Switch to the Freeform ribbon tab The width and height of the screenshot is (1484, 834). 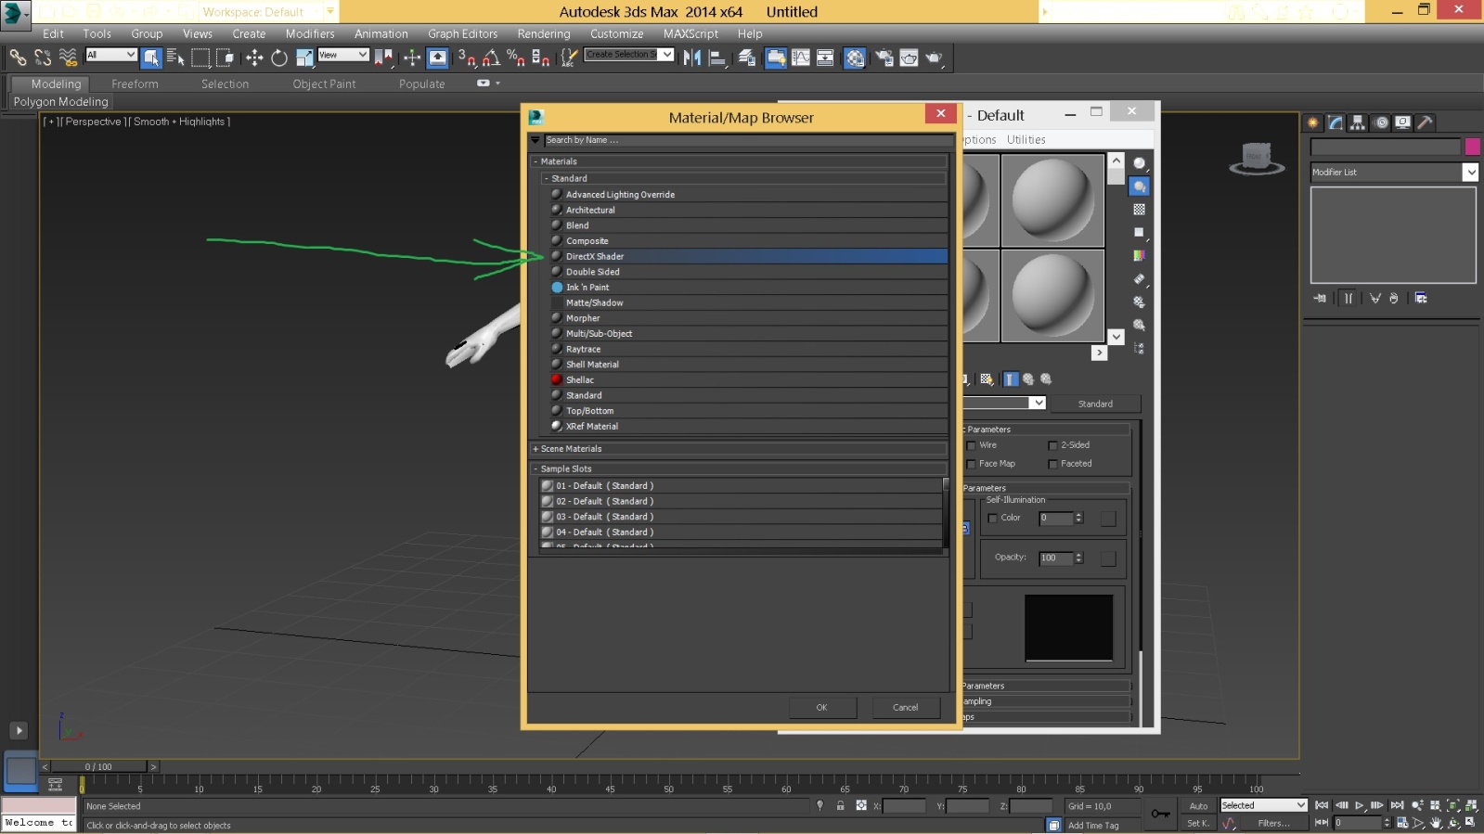click(x=135, y=83)
